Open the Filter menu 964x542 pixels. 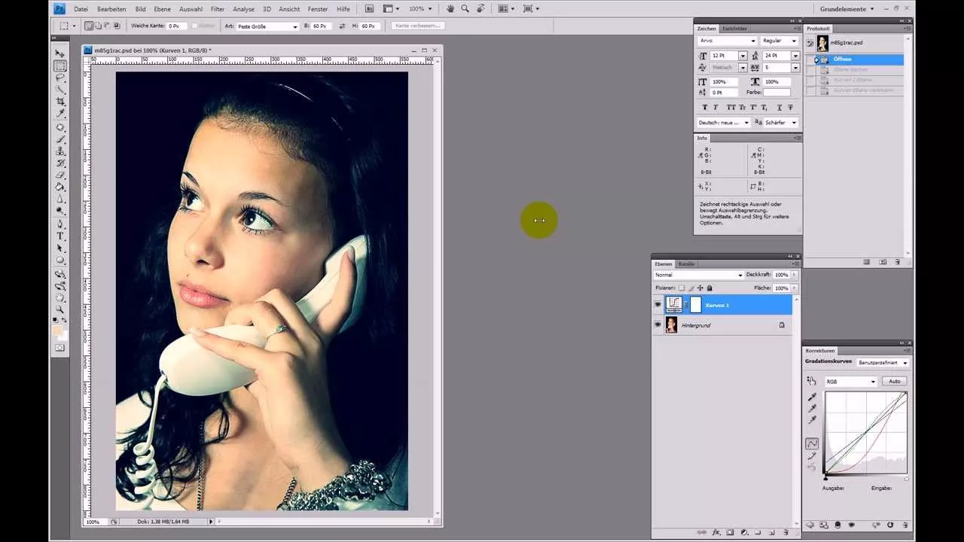pos(218,9)
